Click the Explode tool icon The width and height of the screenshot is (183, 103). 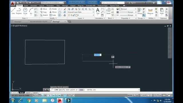(x=65, y=12)
